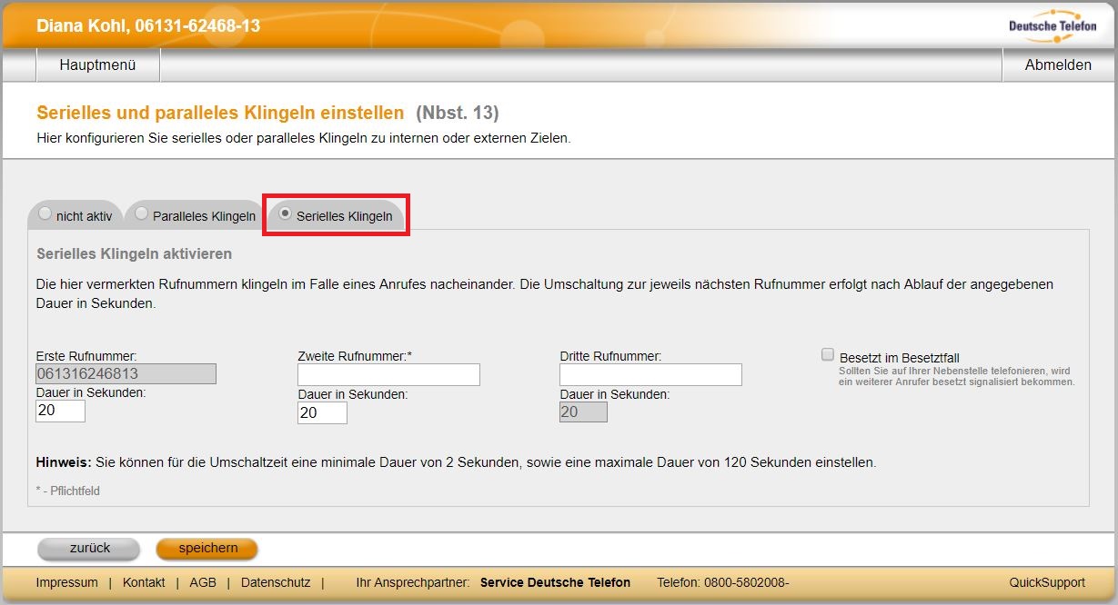Image resolution: width=1118 pixels, height=605 pixels.
Task: Select the 'Serielles Klingeln' radio button
Action: [x=286, y=214]
